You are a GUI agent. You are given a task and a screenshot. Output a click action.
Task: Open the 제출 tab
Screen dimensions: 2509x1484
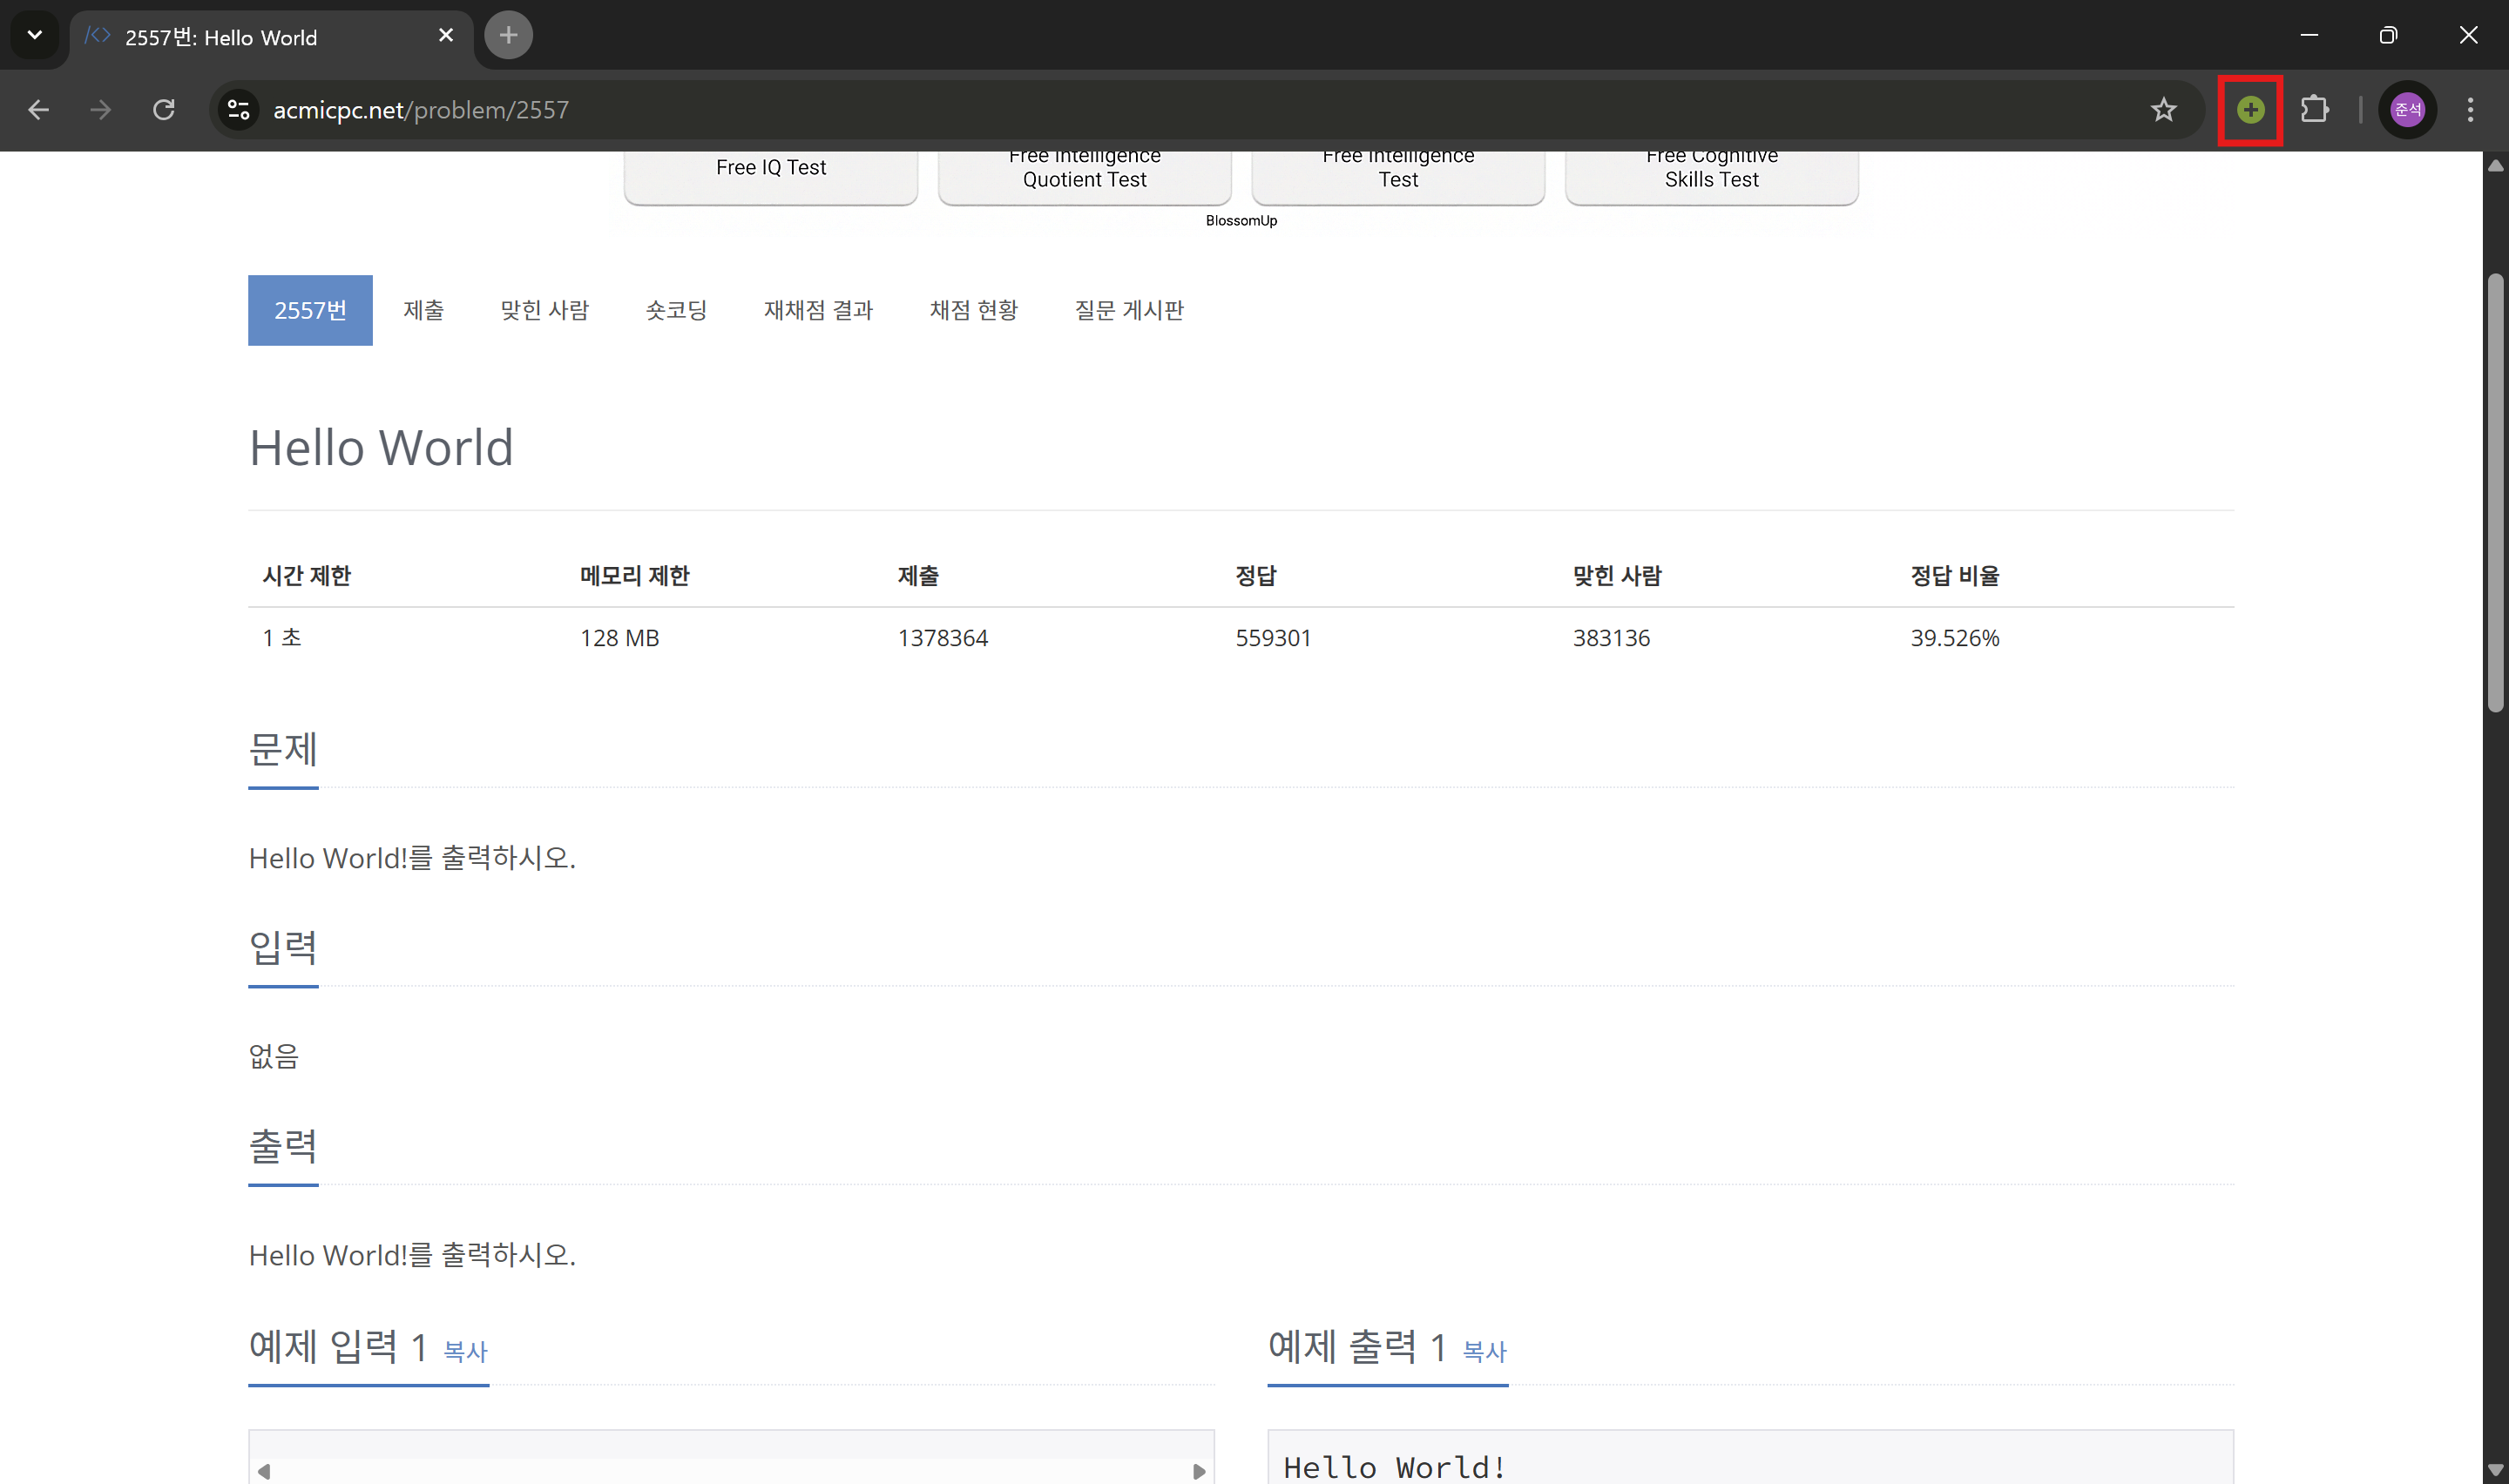point(424,310)
